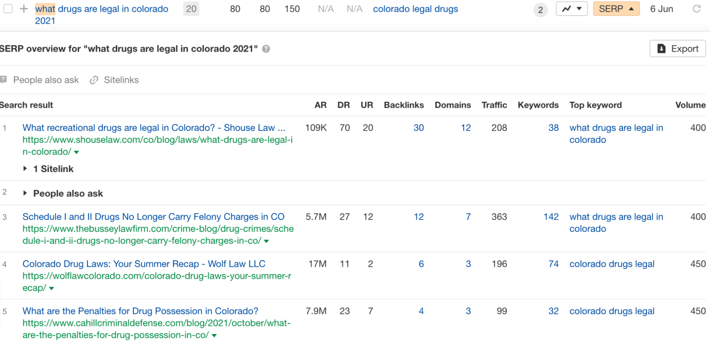Select the keyword row checkbox

7,9
